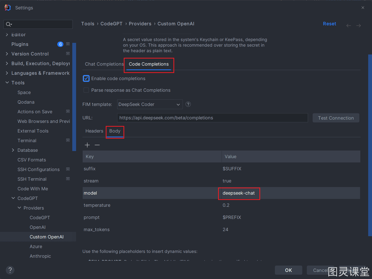Select the Azure provider
372x279 pixels.
coord(36,247)
